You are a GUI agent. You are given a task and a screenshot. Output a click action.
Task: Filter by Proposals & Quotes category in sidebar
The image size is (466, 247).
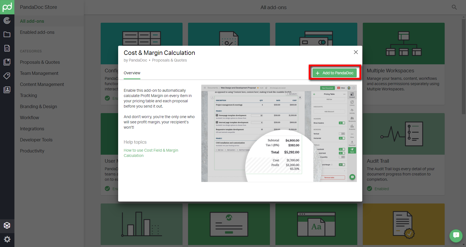pos(40,62)
